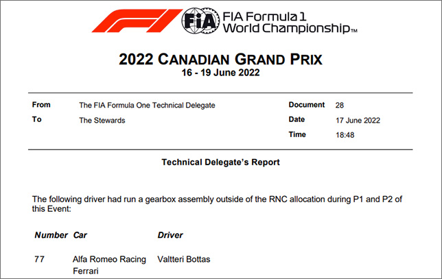442x279 pixels.
Task: Click the Alfa Romeo Racing Ferrari entry
Action: click(x=109, y=265)
